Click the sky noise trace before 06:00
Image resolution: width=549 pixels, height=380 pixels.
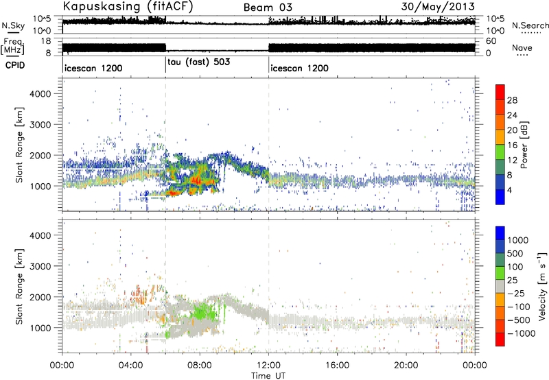pyautogui.click(x=114, y=21)
